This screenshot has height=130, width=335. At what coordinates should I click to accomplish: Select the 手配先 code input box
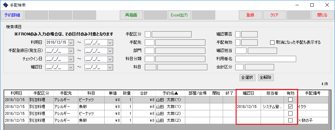click(x=149, y=42)
